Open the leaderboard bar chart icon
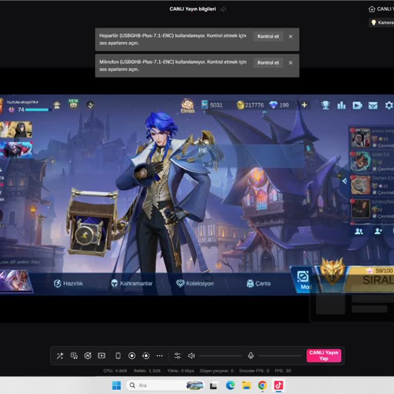This screenshot has width=394, height=394. click(341, 105)
